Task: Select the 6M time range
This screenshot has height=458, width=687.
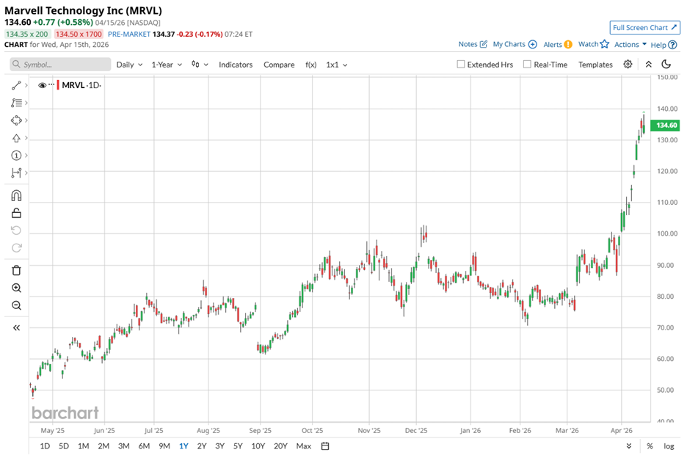Action: click(x=144, y=446)
